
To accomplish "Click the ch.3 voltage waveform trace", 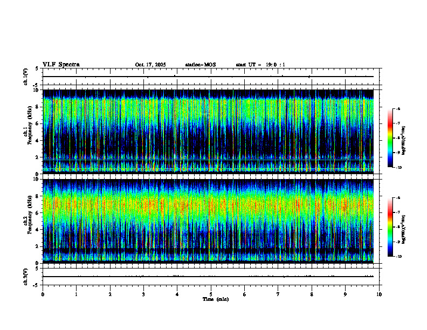I will [208, 277].
